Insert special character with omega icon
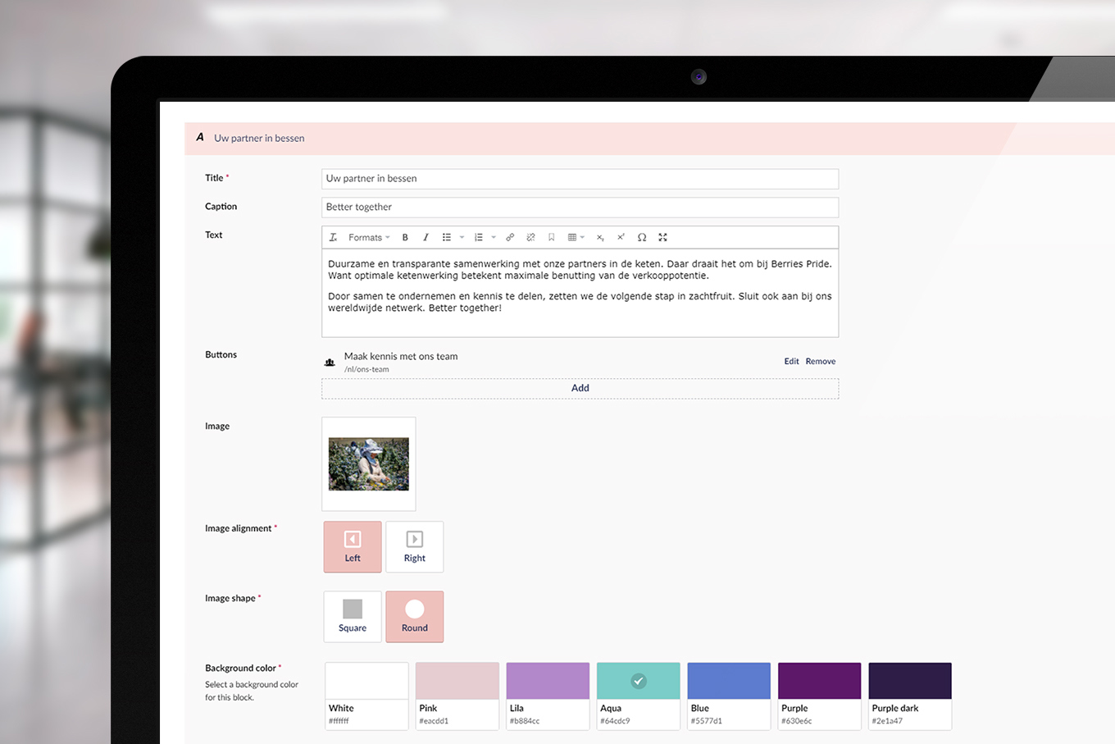 642,238
